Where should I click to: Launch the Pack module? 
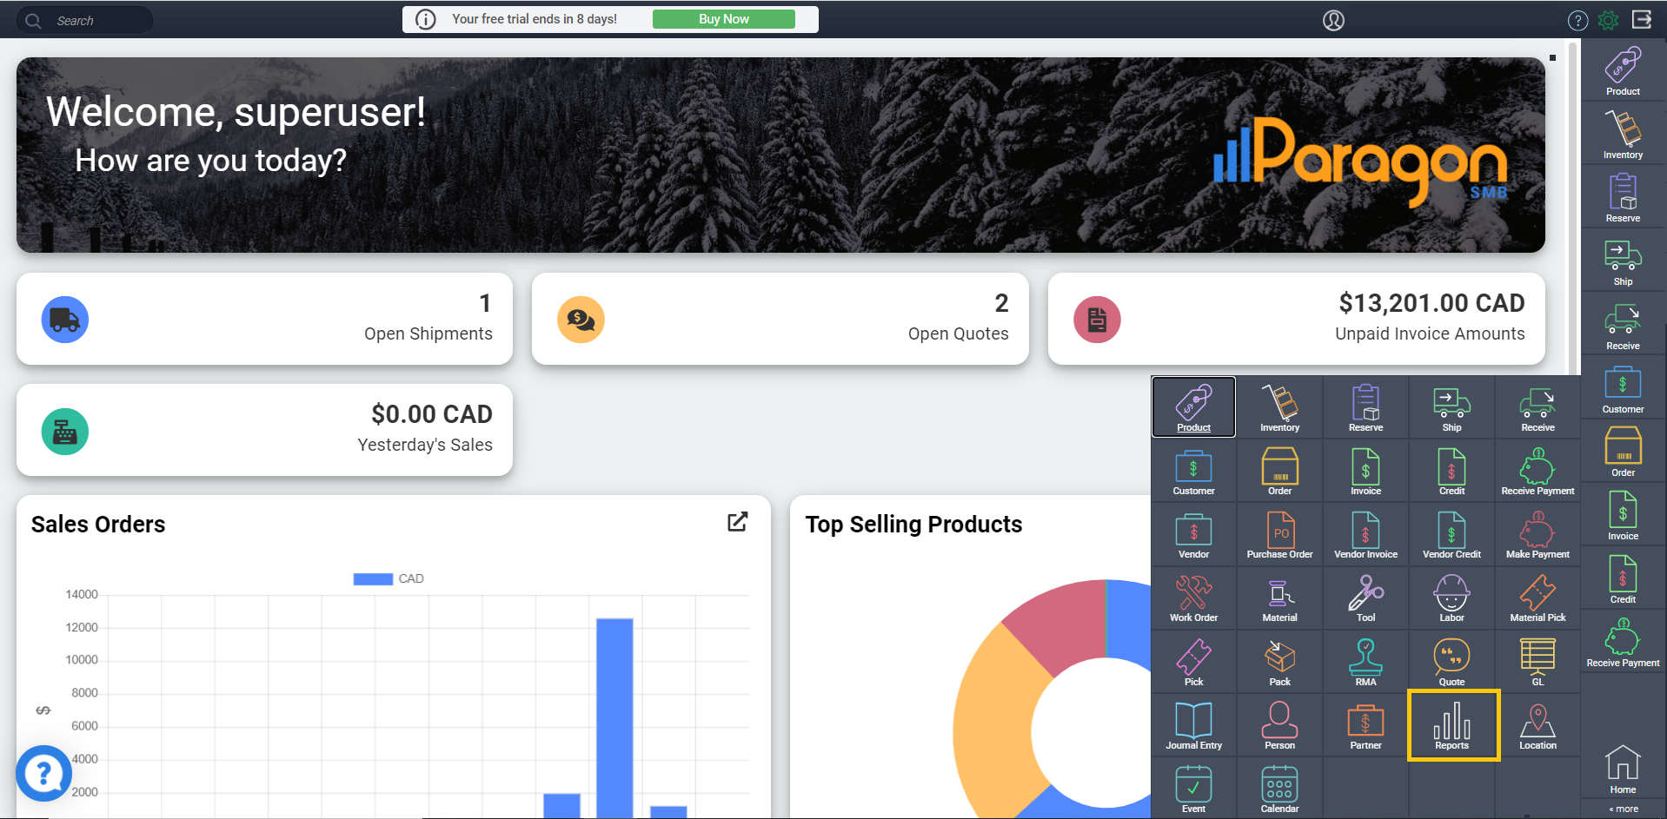[1279, 662]
